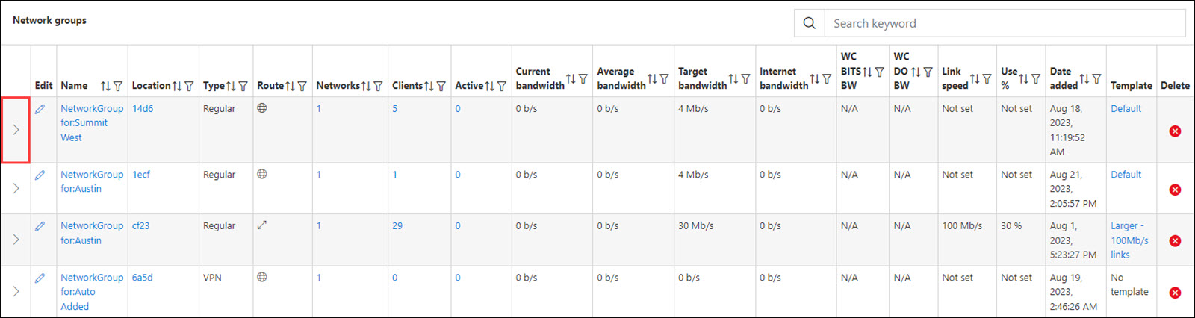Expand the row with location 1ecf

[x=16, y=189]
